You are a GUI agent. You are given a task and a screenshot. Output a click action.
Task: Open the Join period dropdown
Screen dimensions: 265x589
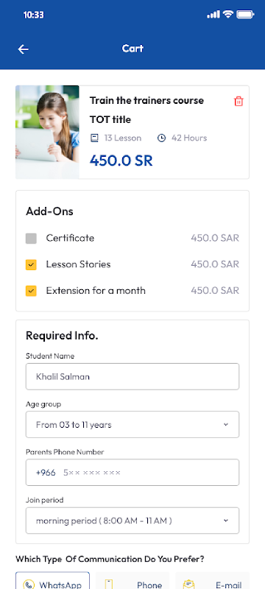(x=132, y=521)
